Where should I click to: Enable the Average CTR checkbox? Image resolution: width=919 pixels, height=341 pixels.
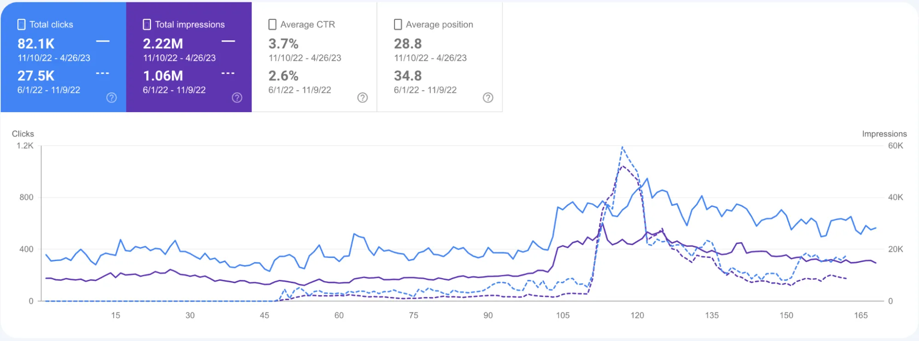[x=272, y=24]
